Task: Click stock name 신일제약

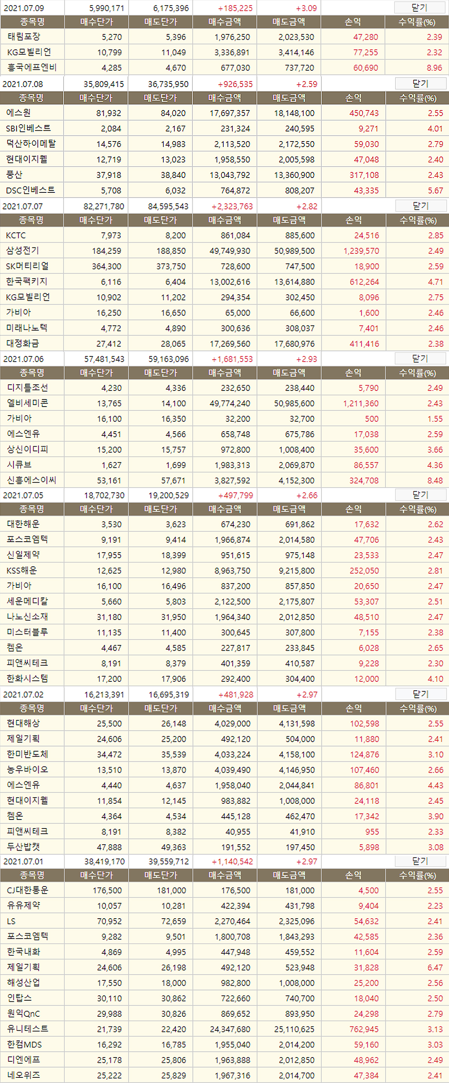Action: click(24, 554)
